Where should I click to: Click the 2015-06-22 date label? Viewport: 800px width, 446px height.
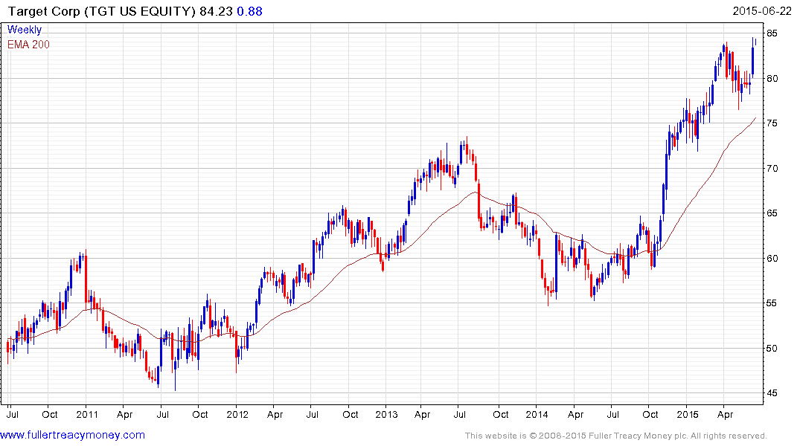click(762, 10)
